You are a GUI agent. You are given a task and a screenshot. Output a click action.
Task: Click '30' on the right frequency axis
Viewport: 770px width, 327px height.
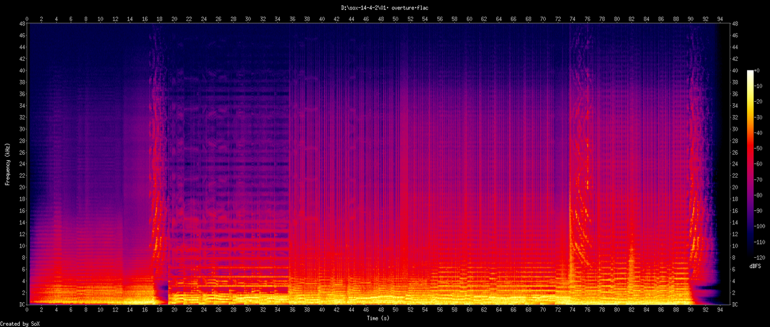(736, 129)
